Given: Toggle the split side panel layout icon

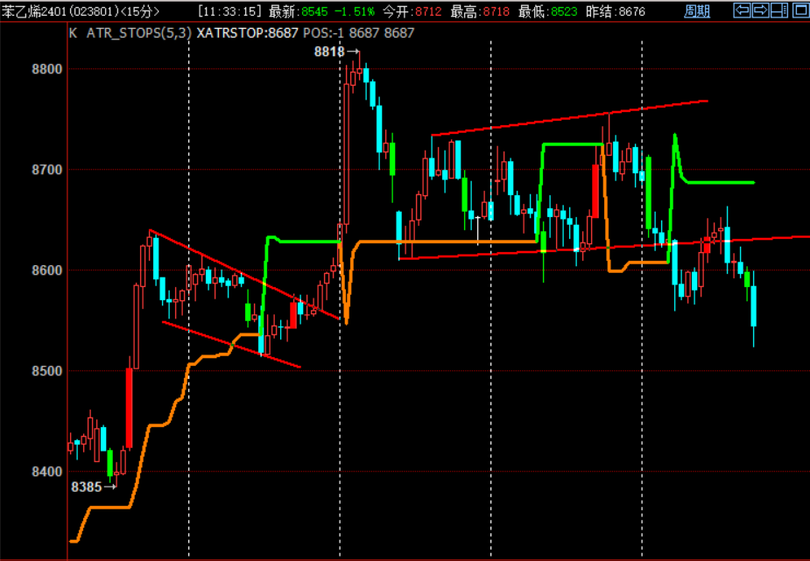Looking at the screenshot, I should tap(778, 11).
